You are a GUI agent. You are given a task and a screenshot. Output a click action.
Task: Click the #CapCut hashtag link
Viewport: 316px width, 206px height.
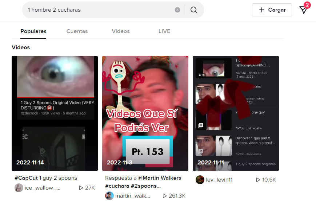pyautogui.click(x=26, y=178)
